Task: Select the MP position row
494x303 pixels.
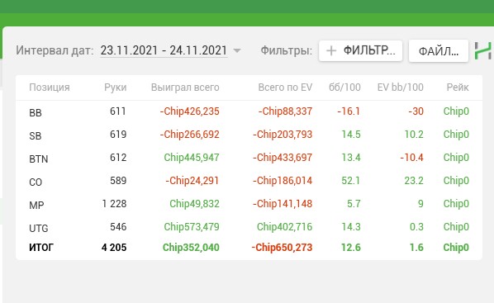Action: 249,204
